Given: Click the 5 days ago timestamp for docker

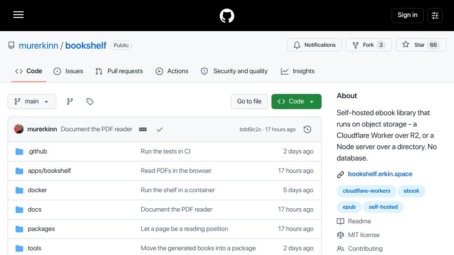Looking at the screenshot, I should coord(298,190).
